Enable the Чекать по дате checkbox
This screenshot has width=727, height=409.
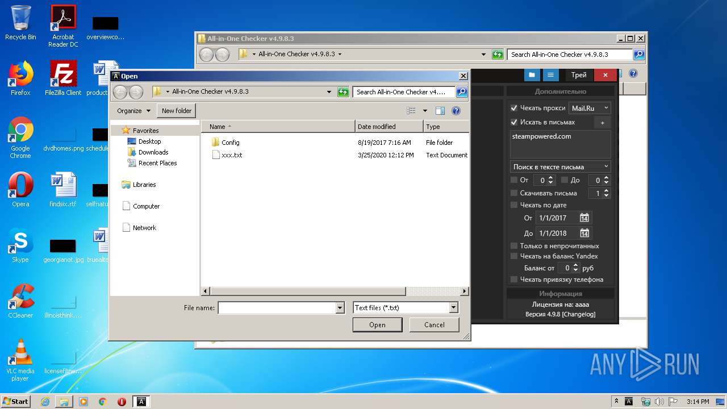[514, 205]
